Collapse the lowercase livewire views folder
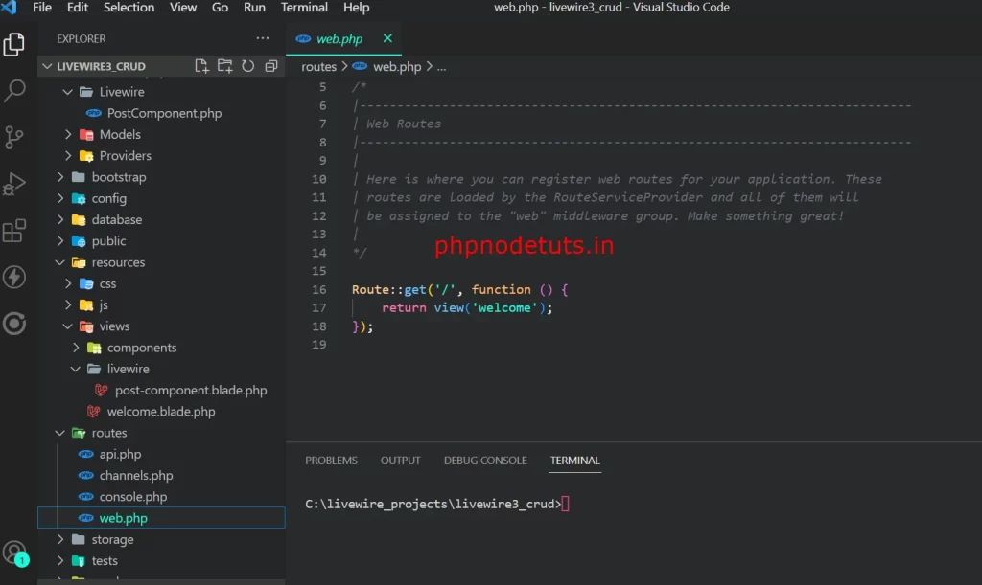The height and width of the screenshot is (585, 982). [75, 369]
